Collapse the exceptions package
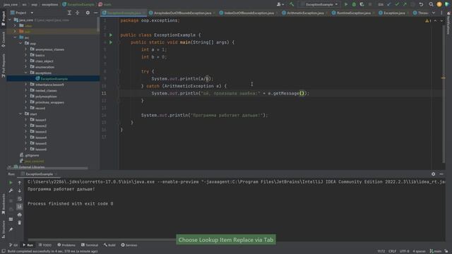The image size is (452, 254). click(26, 73)
